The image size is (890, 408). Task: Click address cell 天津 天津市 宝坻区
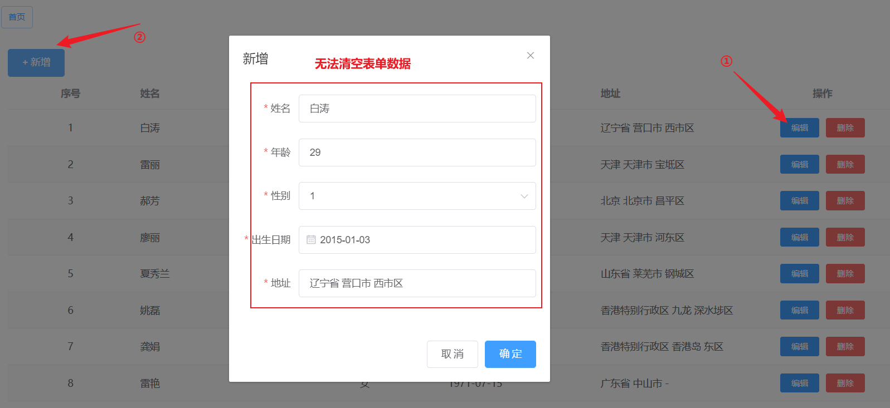642,165
